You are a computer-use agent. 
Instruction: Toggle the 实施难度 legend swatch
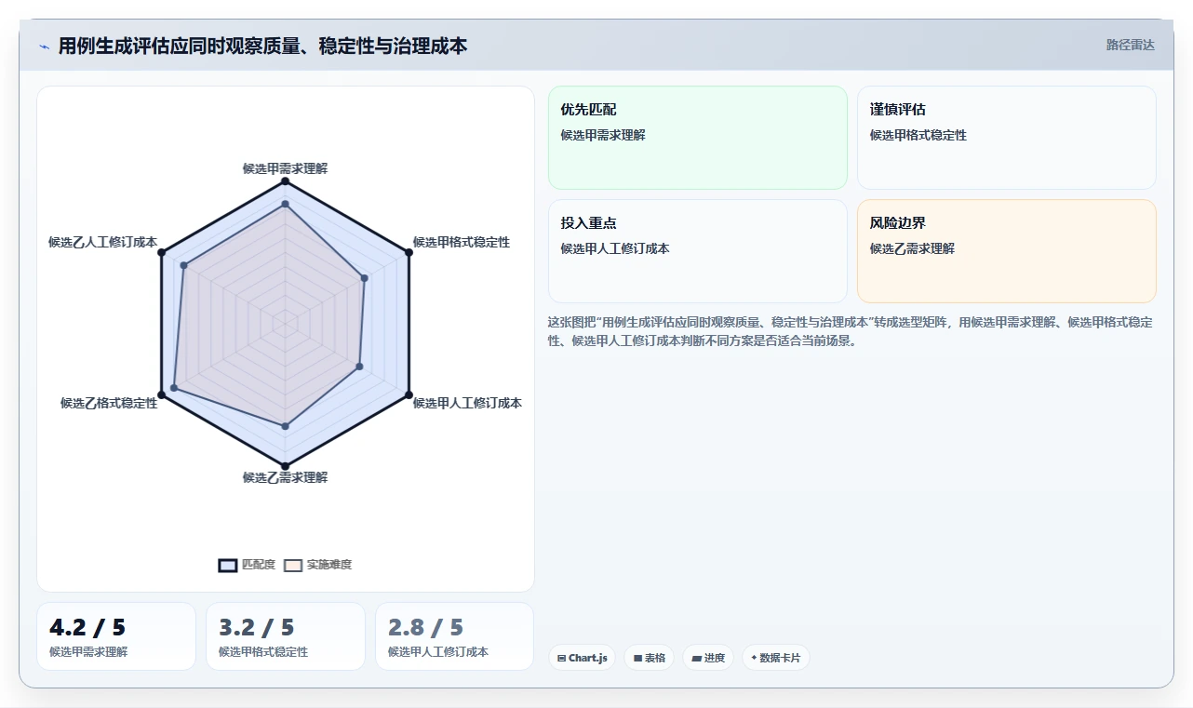293,565
